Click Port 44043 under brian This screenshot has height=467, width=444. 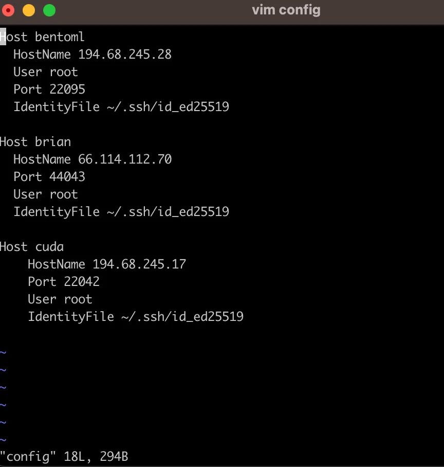click(x=49, y=176)
